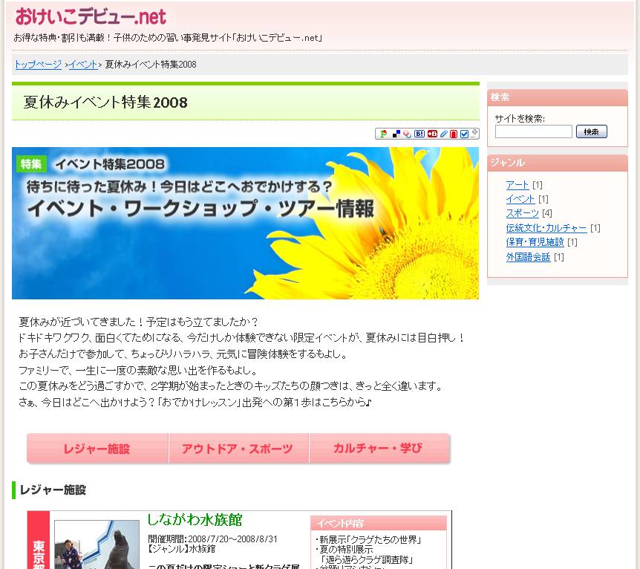Screen dimensions: 640x569
Task: Click the site search input field
Action: tap(533, 131)
